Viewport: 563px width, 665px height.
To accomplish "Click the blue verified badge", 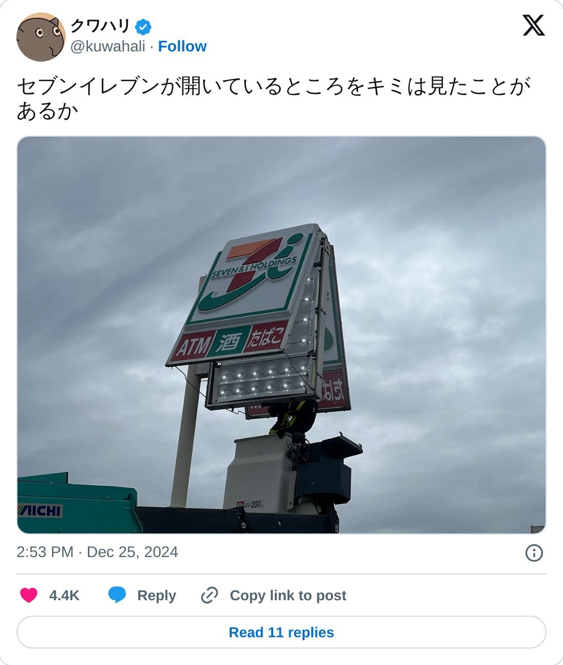I will [143, 27].
